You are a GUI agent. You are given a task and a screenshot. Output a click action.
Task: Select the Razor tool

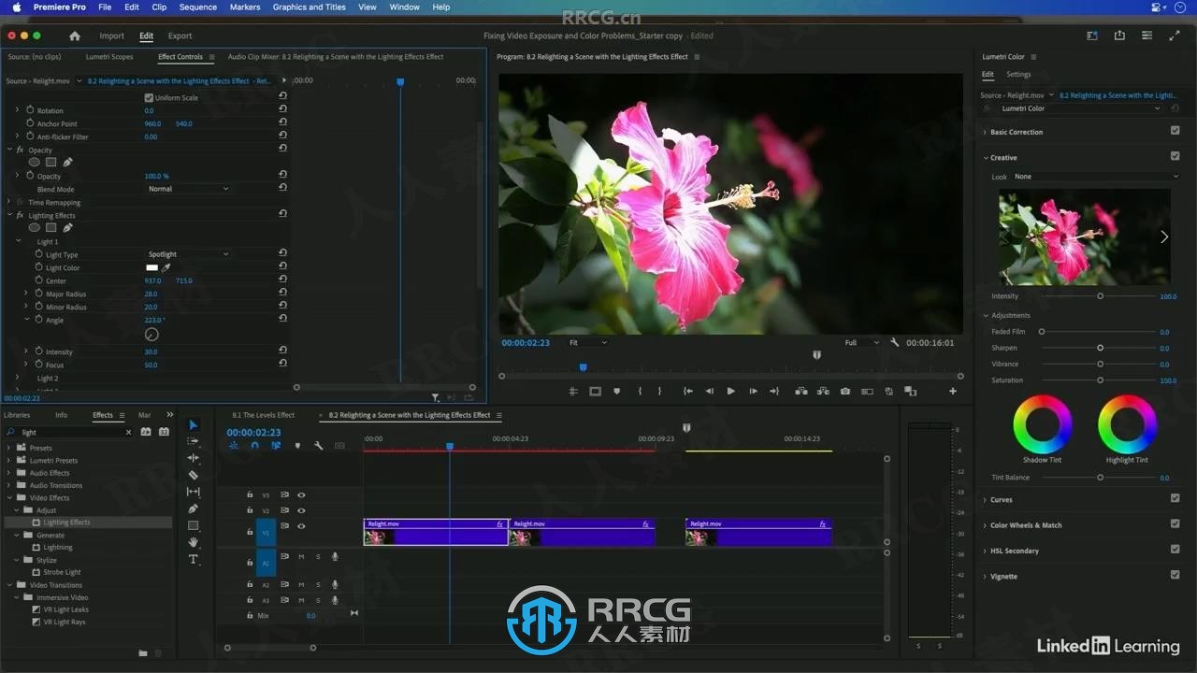(194, 475)
